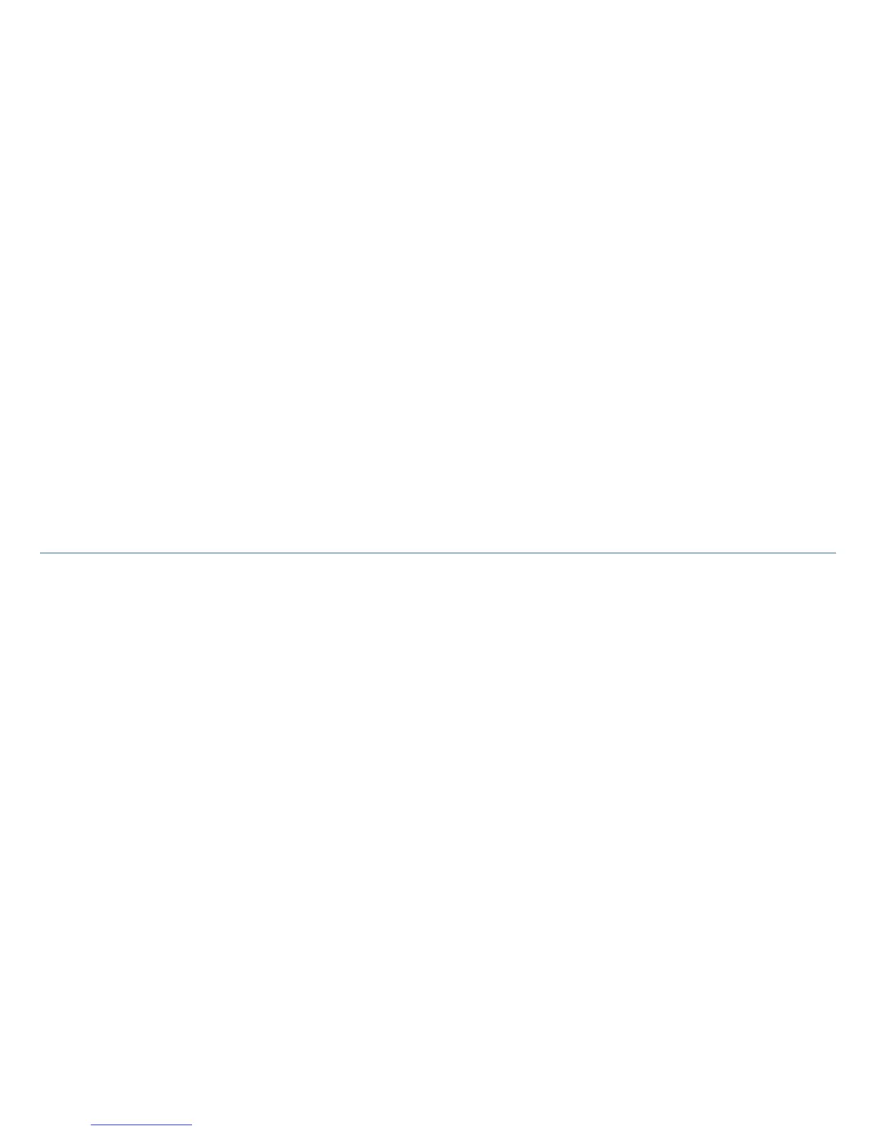The image size is (874, 1131).
Task: Click the long blue horizontal divider line
Action: [437, 553]
